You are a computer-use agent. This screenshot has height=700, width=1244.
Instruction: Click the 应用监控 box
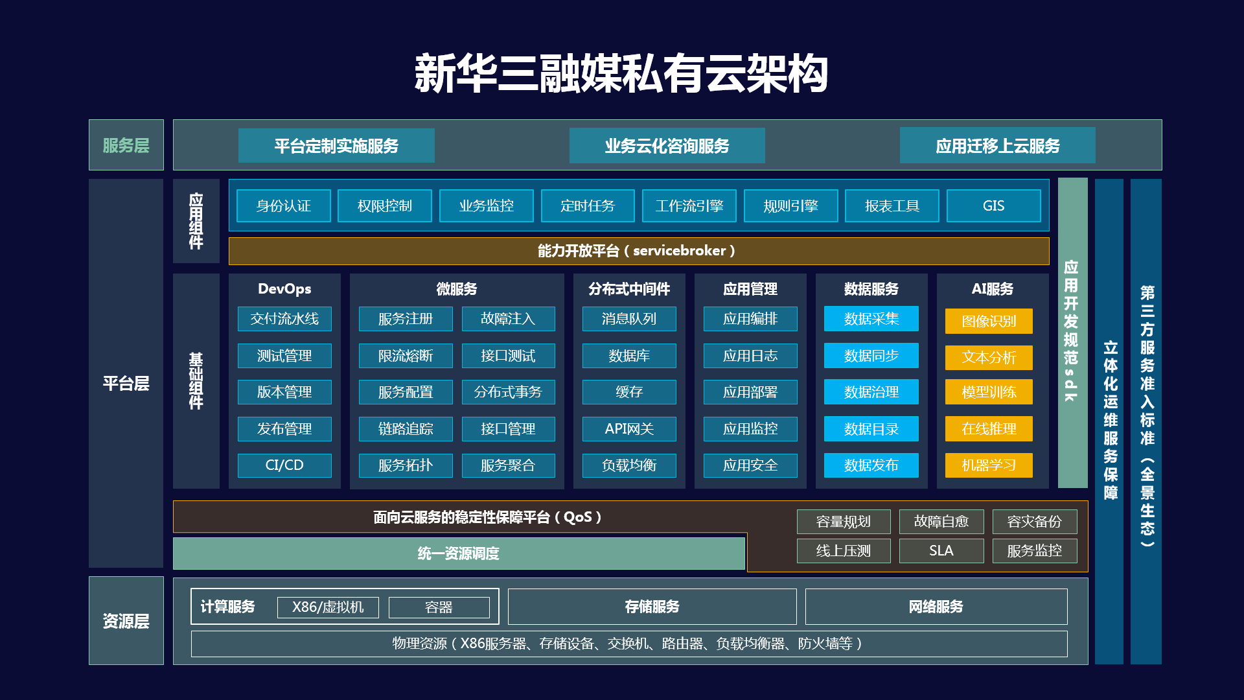750,429
